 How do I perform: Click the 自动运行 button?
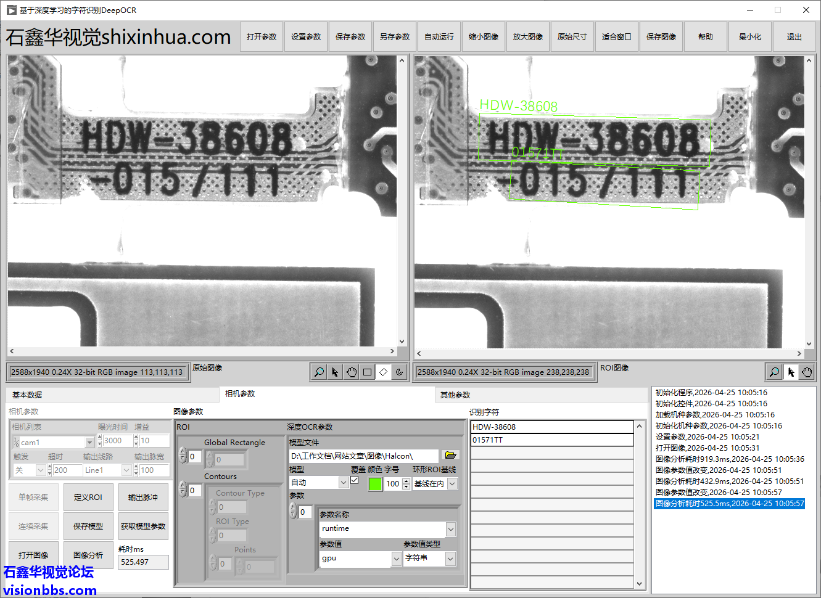(439, 37)
